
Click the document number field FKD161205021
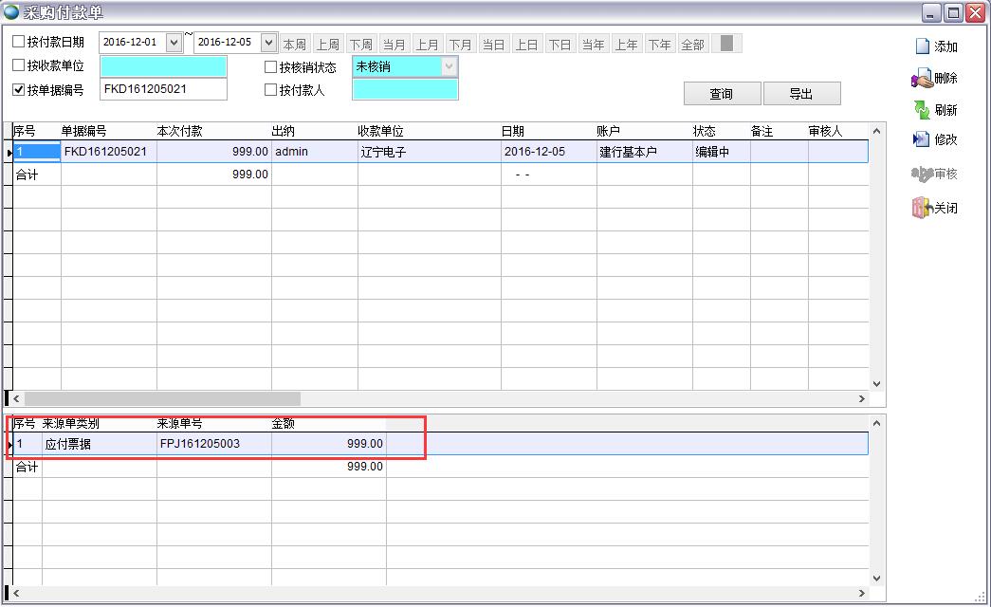(163, 90)
